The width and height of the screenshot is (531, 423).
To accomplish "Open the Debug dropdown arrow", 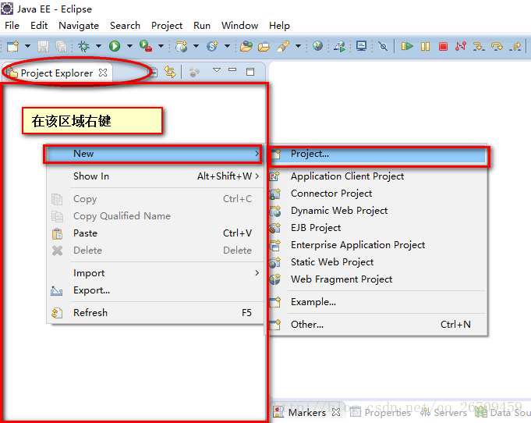I will tap(98, 46).
